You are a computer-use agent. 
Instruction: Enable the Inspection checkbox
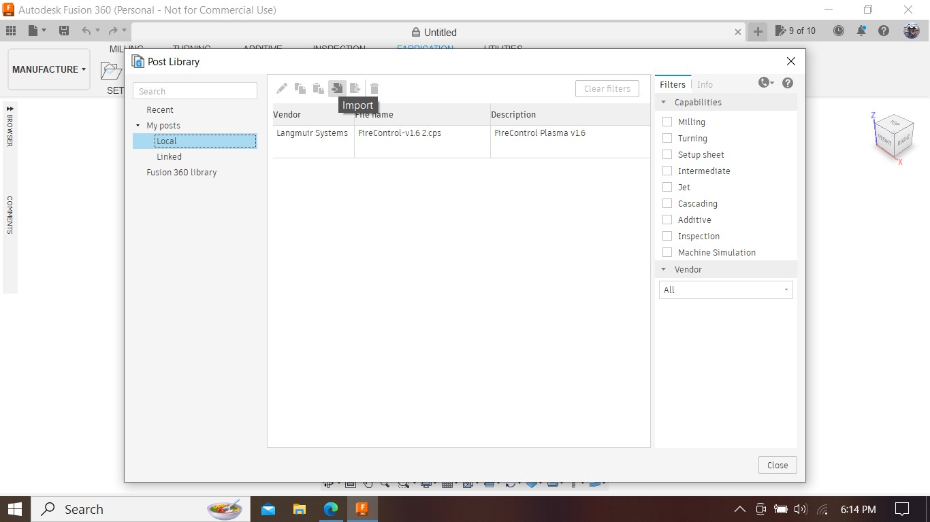667,236
